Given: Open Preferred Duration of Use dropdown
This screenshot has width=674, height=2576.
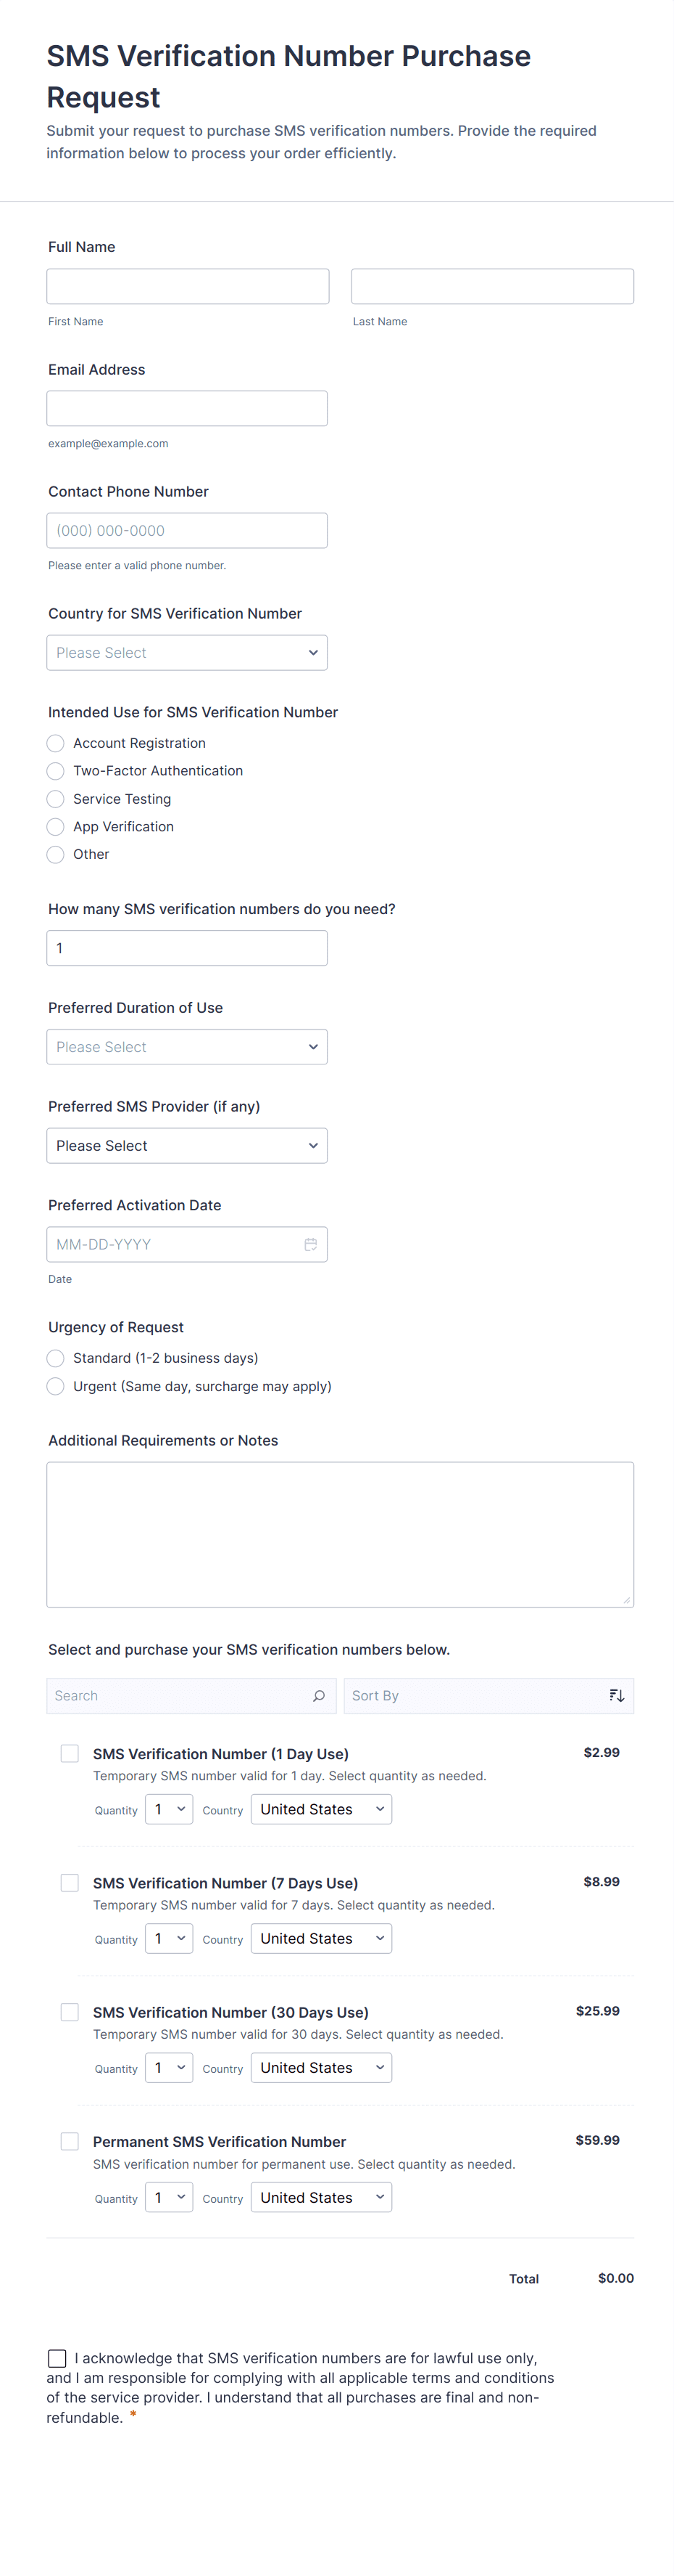Looking at the screenshot, I should [187, 1047].
